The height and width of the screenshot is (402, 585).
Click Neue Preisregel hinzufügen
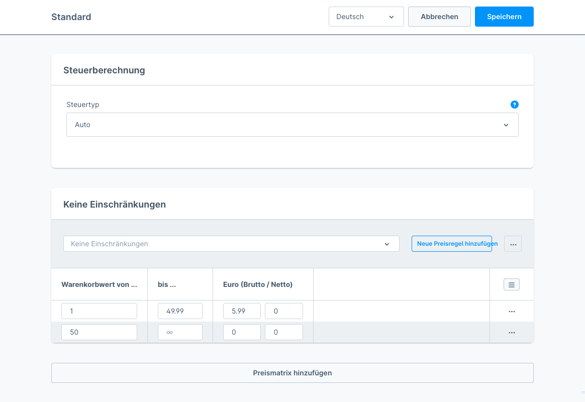click(451, 244)
